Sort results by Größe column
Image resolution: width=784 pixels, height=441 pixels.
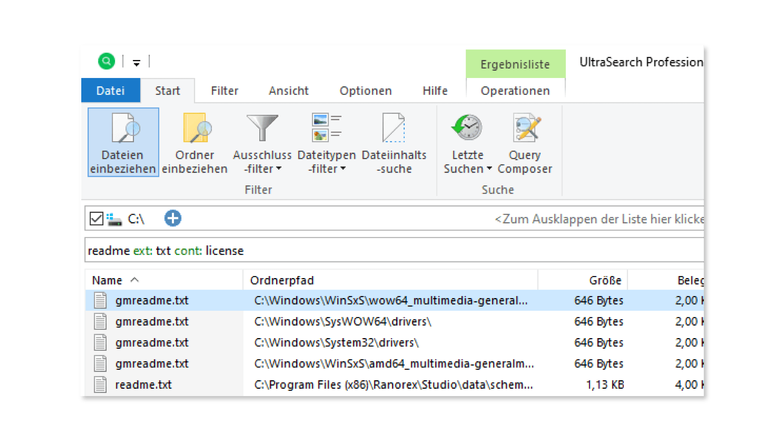coord(583,280)
